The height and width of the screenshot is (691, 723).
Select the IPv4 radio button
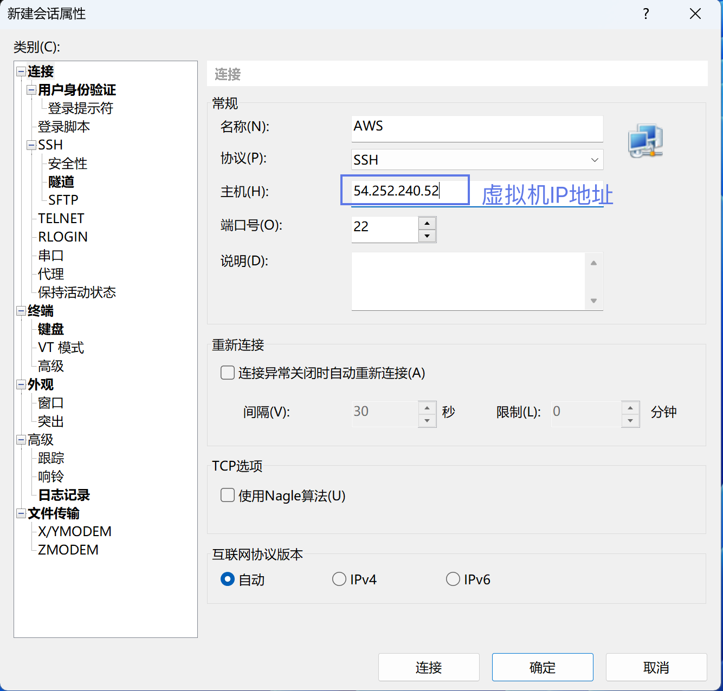tap(339, 579)
